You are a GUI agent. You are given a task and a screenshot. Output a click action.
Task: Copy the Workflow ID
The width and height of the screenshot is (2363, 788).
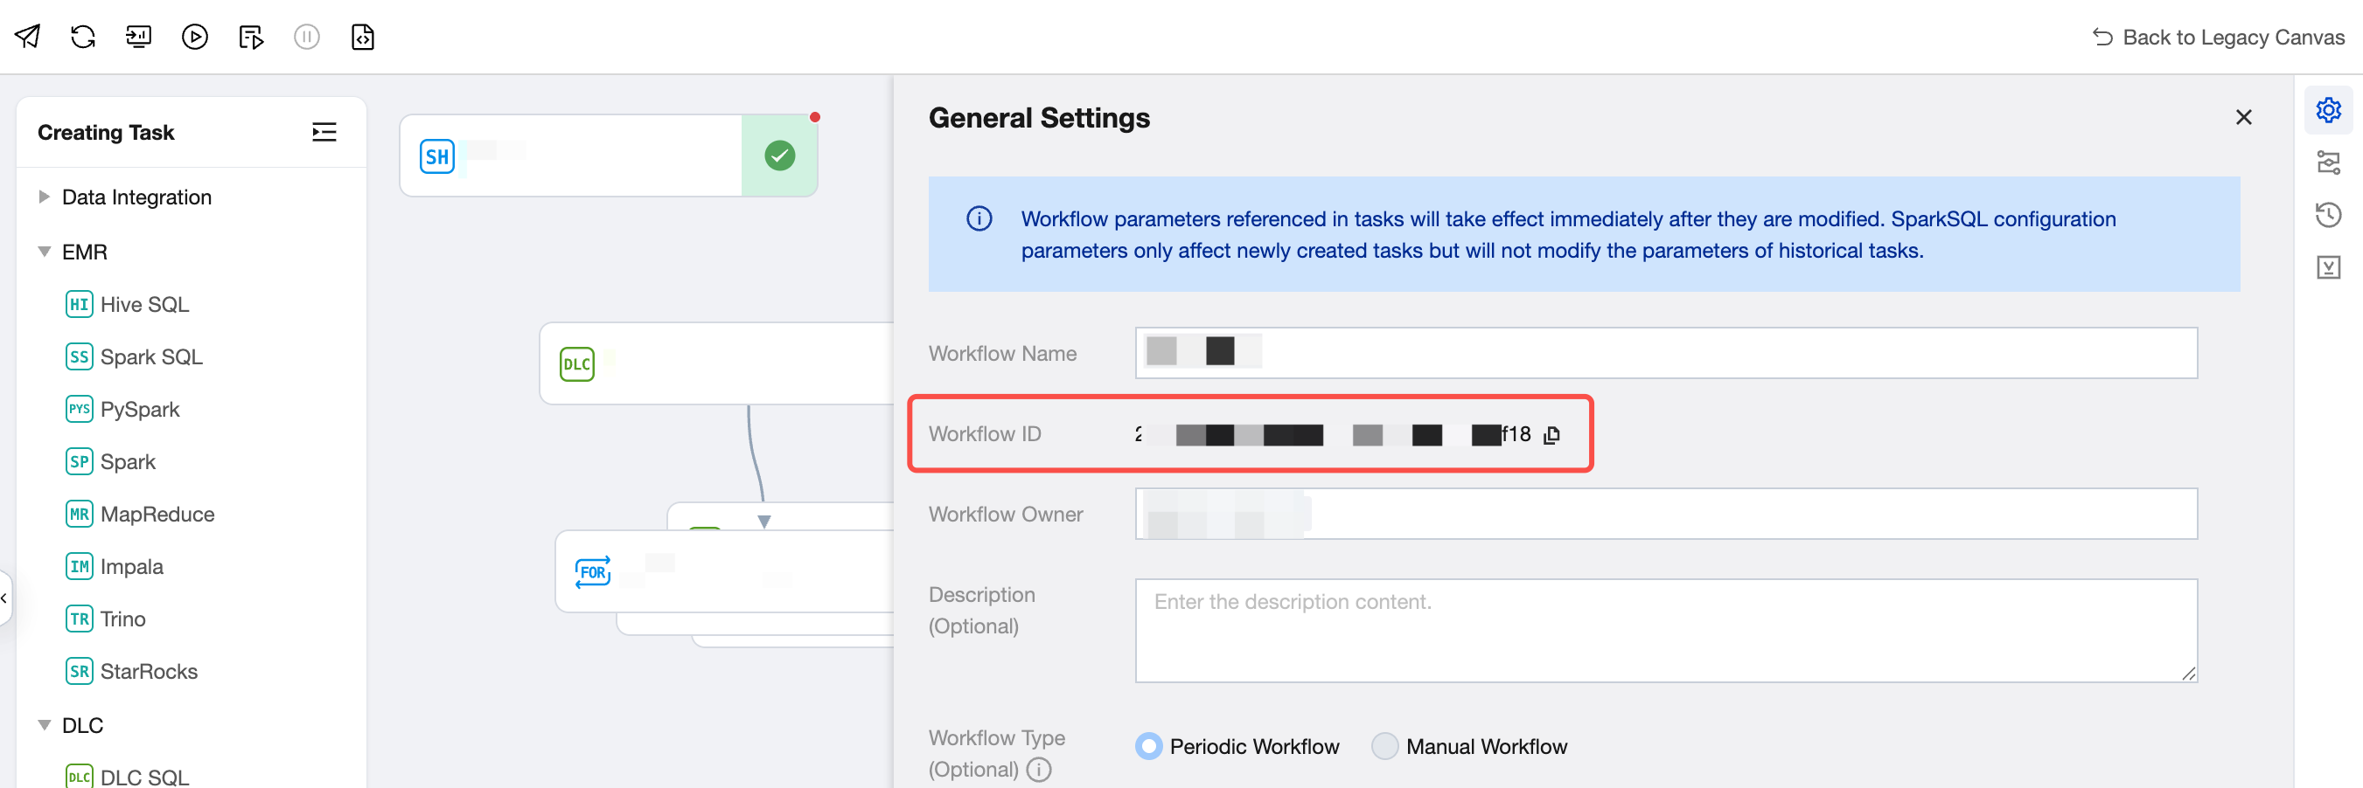pyautogui.click(x=1551, y=434)
